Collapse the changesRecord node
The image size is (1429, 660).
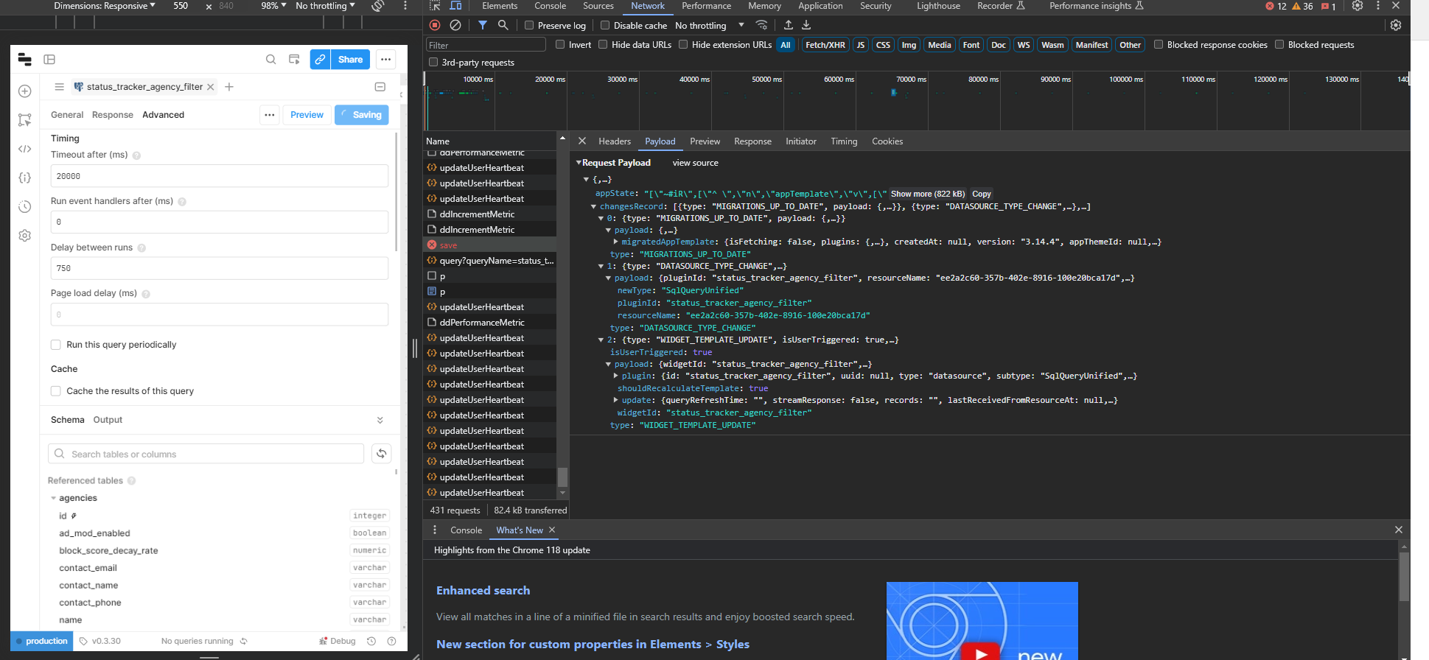pyautogui.click(x=593, y=207)
